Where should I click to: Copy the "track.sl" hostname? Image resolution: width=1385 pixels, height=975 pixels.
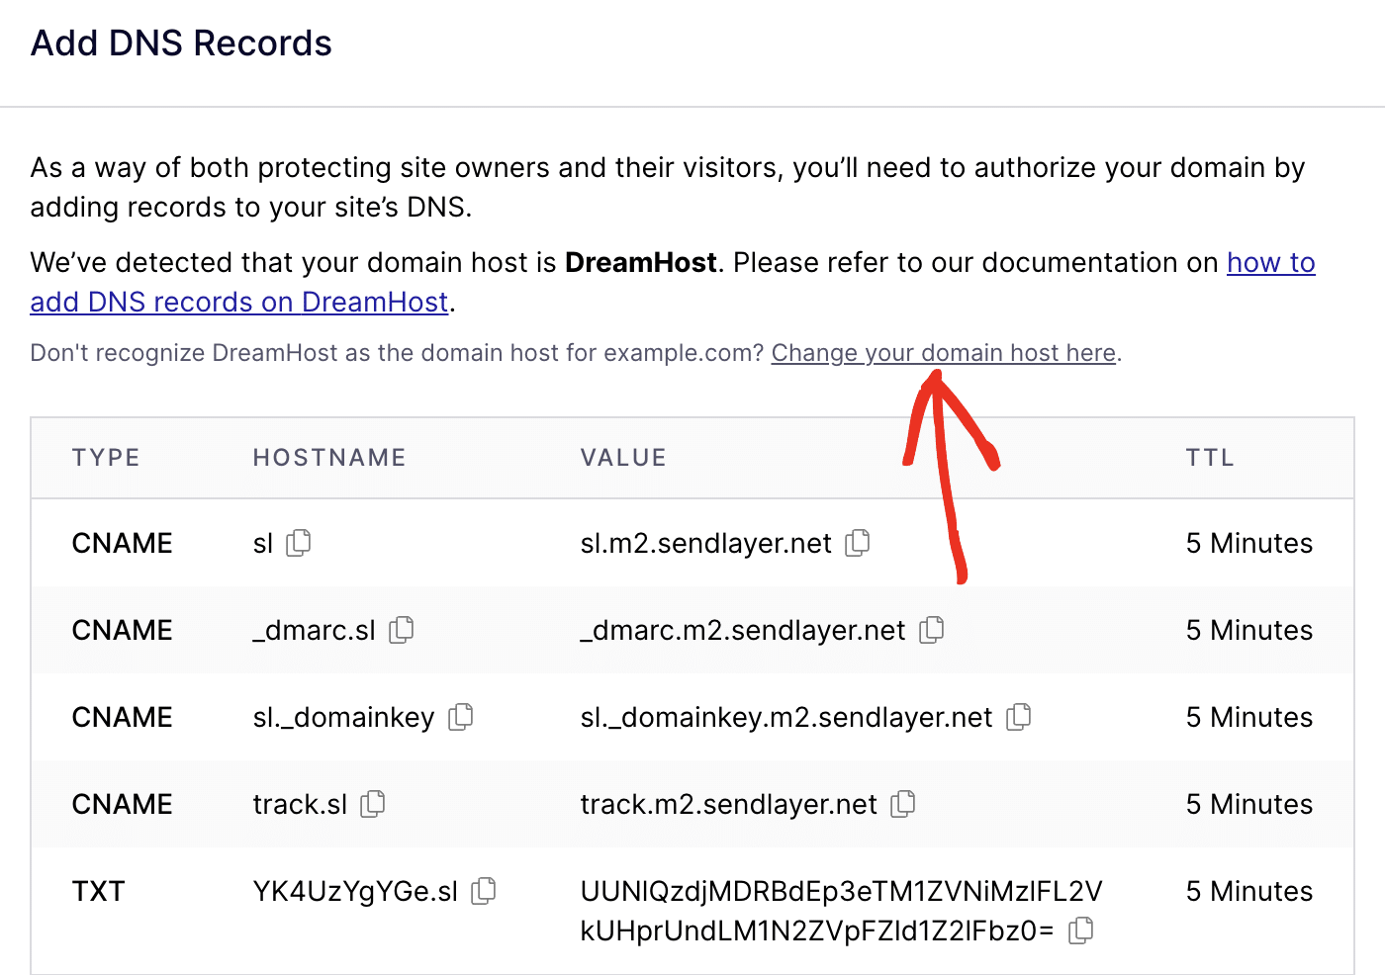coord(372,804)
